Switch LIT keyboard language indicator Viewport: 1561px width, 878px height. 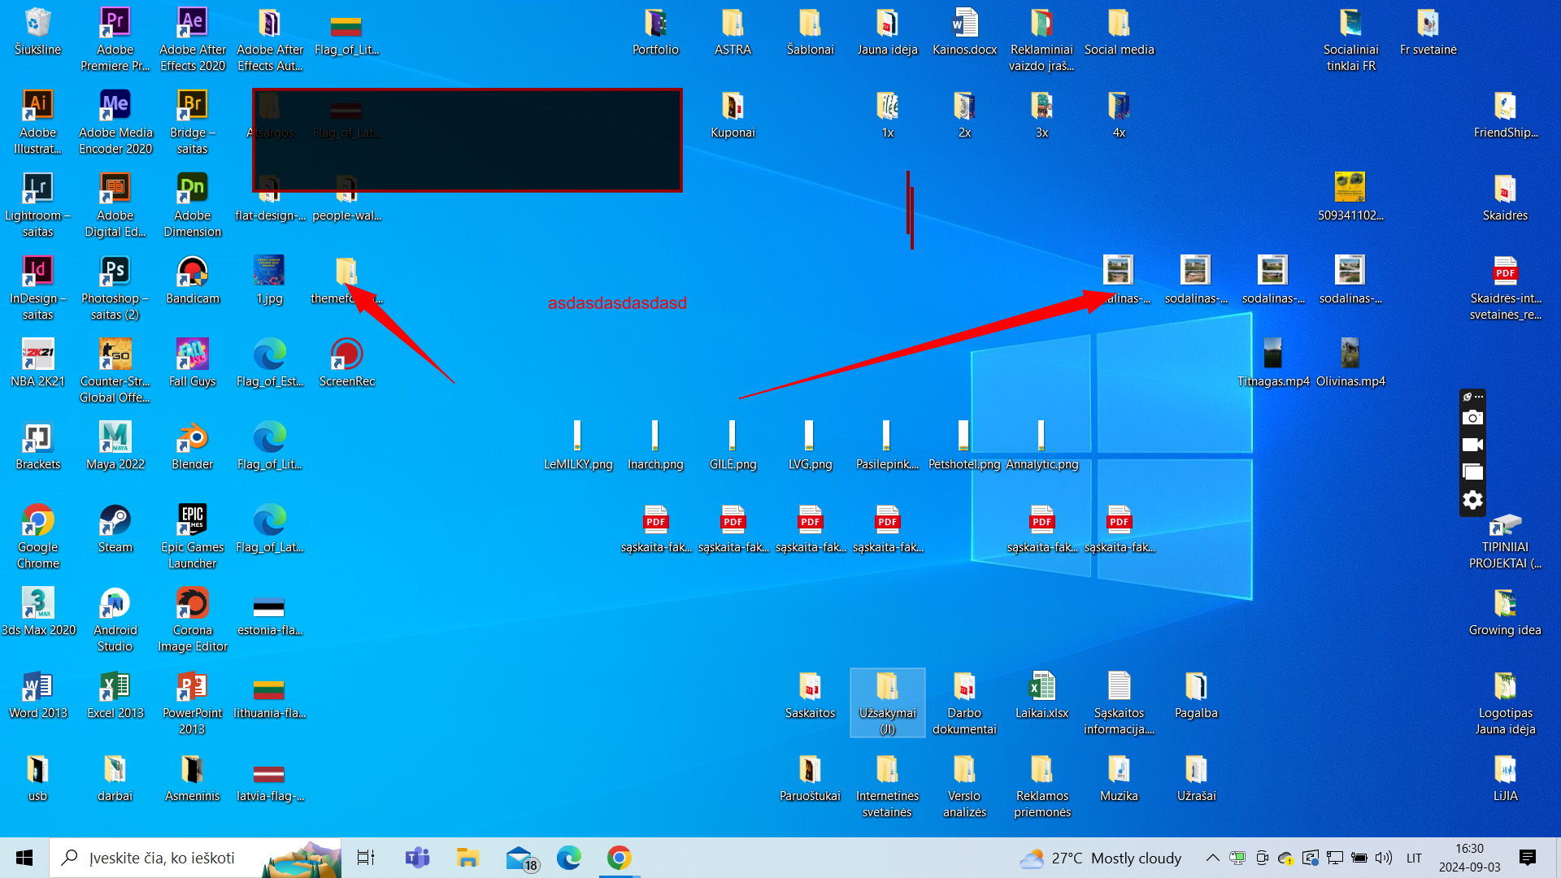click(1414, 858)
